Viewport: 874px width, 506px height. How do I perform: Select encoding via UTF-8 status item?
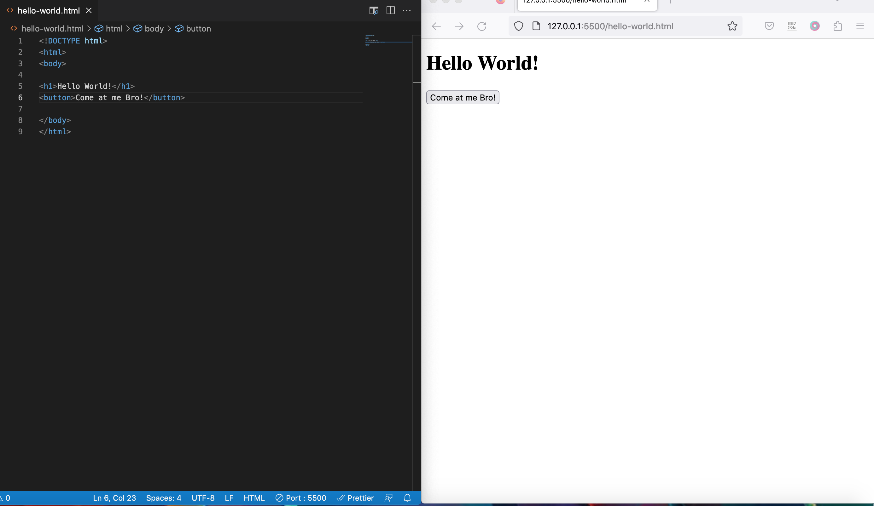pyautogui.click(x=203, y=498)
